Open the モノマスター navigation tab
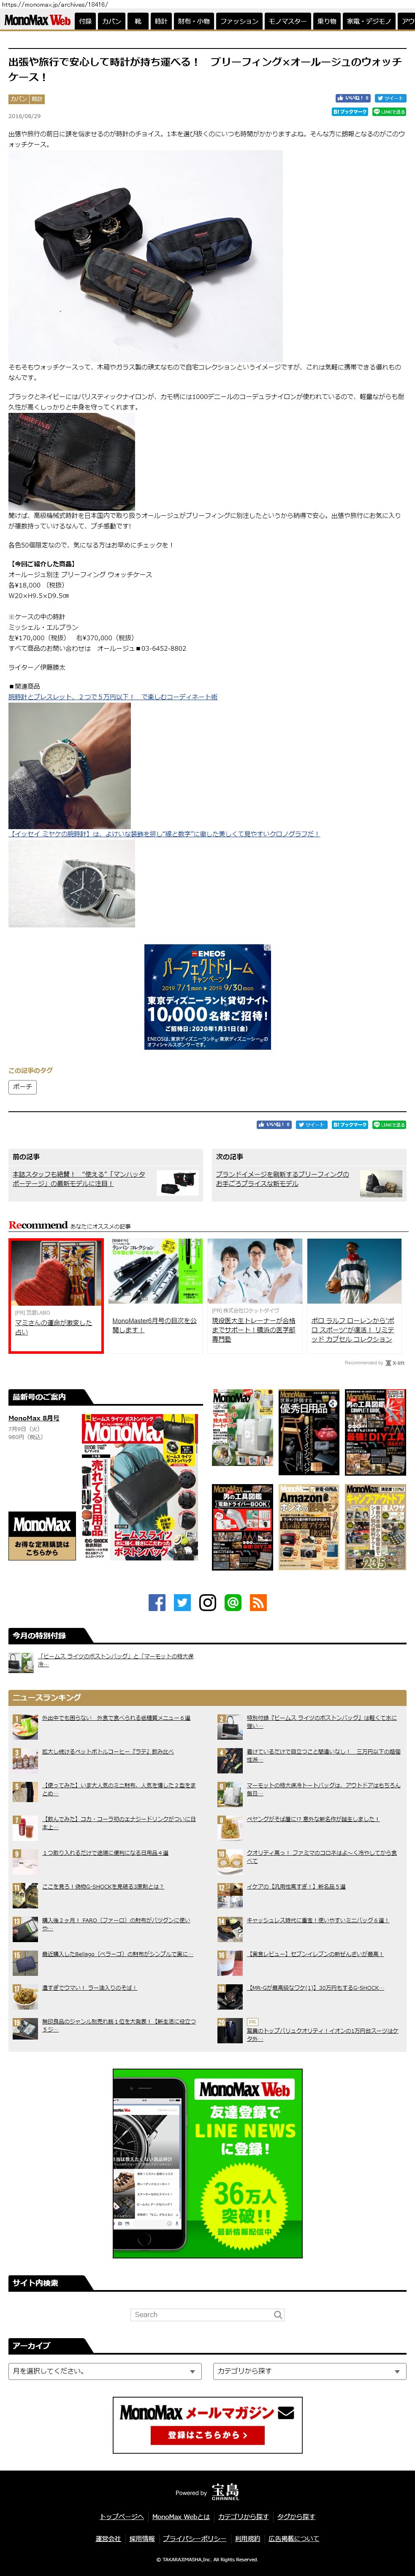 tap(288, 21)
